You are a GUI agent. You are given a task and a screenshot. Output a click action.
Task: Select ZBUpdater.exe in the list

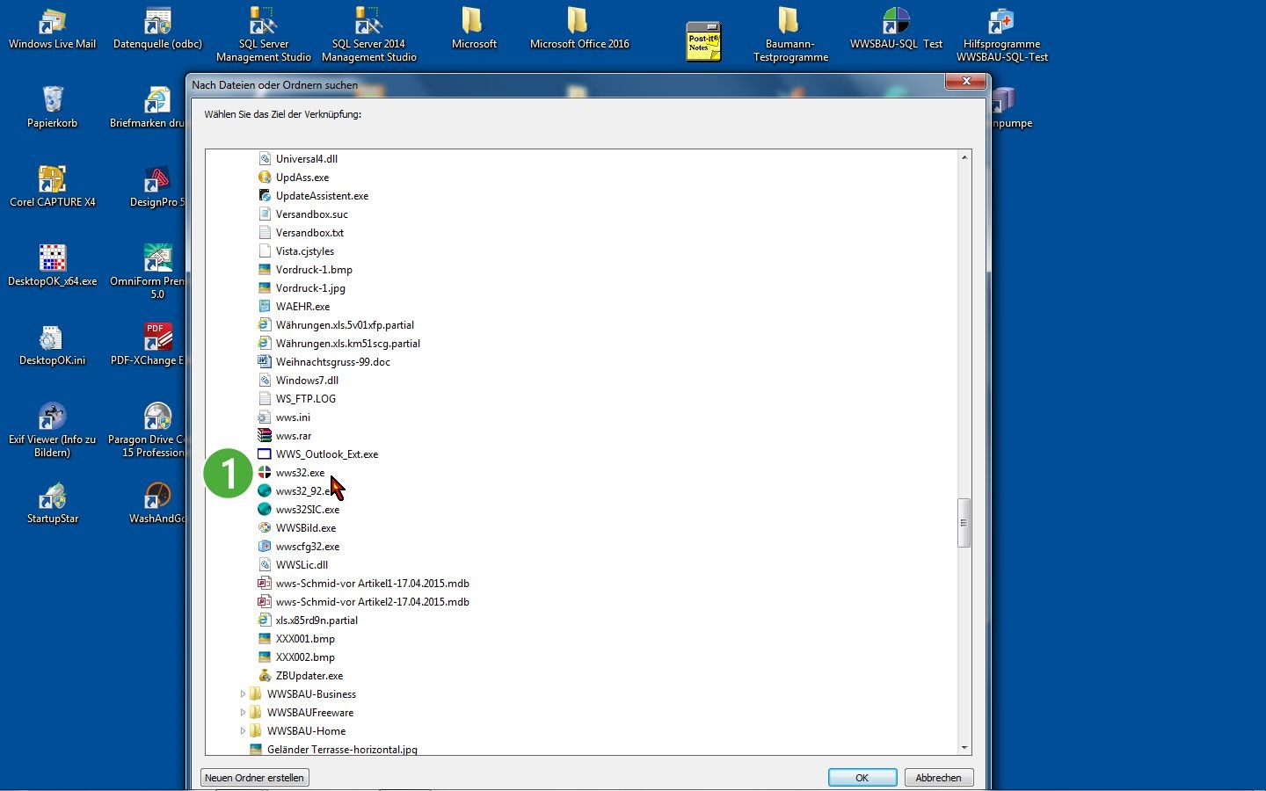coord(309,676)
